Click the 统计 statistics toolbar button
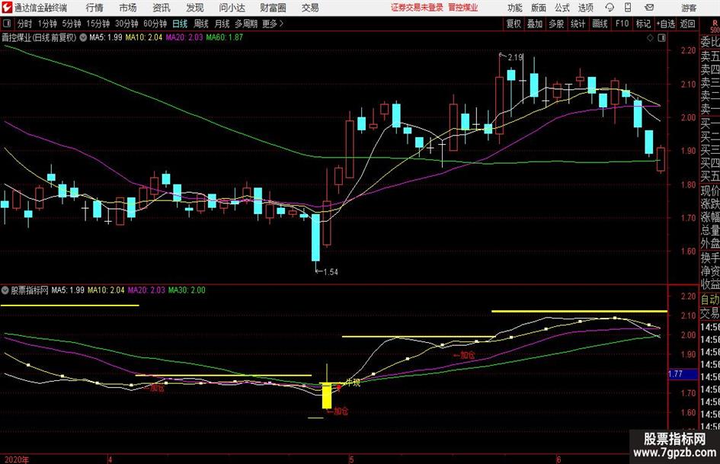The image size is (720, 464). pos(578,24)
